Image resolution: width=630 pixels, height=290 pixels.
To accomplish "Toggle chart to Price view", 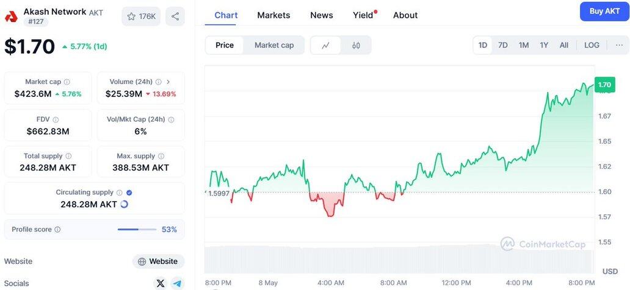I will (225, 45).
